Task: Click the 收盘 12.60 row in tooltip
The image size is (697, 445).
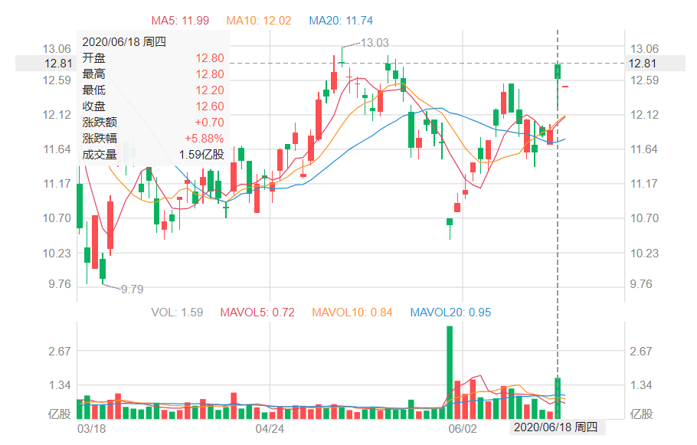Action: pos(153,106)
